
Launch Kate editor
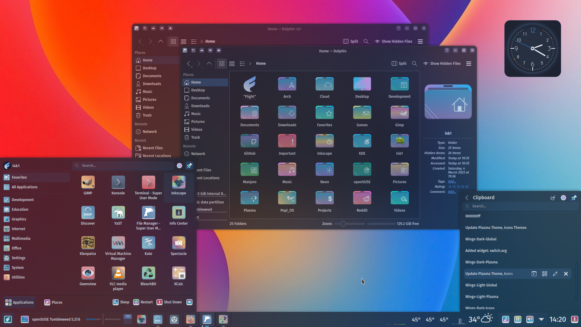pyautogui.click(x=148, y=246)
